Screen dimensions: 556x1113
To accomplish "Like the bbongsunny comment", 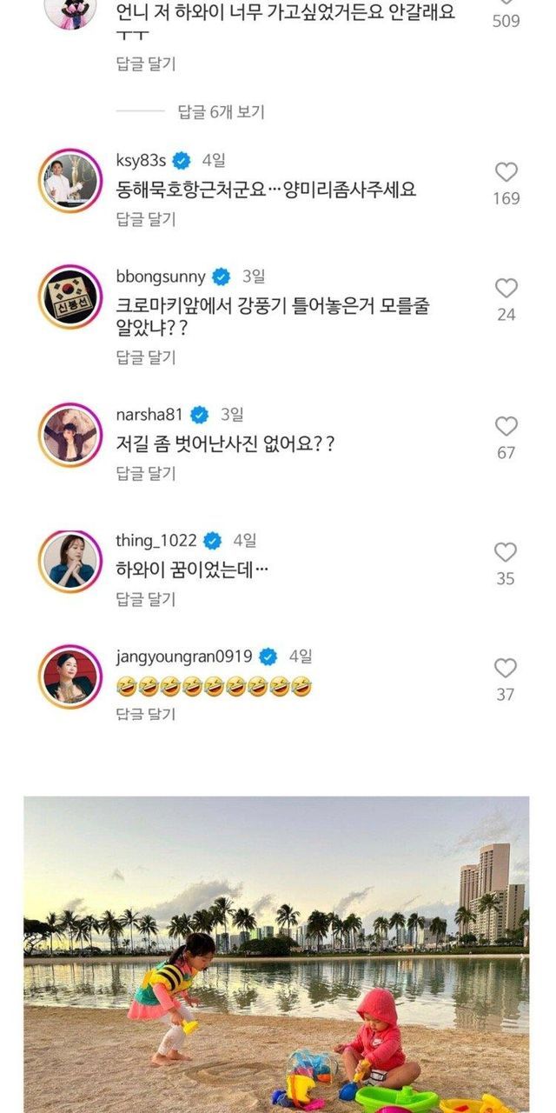I will tap(506, 289).
